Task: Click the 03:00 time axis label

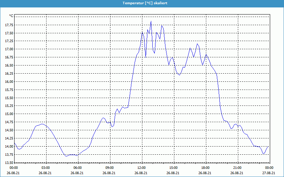Action: pos(46,168)
